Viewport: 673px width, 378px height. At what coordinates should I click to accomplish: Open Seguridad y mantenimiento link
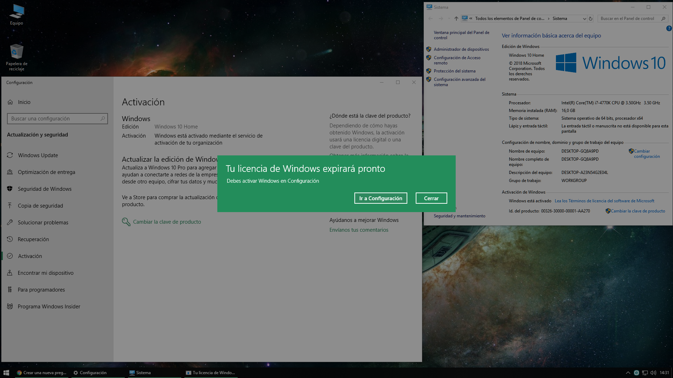click(x=460, y=216)
